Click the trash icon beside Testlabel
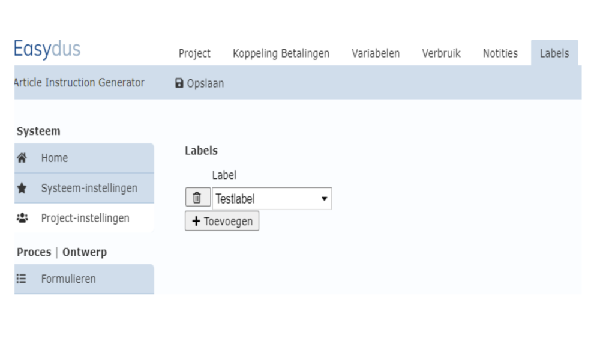 pyautogui.click(x=197, y=198)
